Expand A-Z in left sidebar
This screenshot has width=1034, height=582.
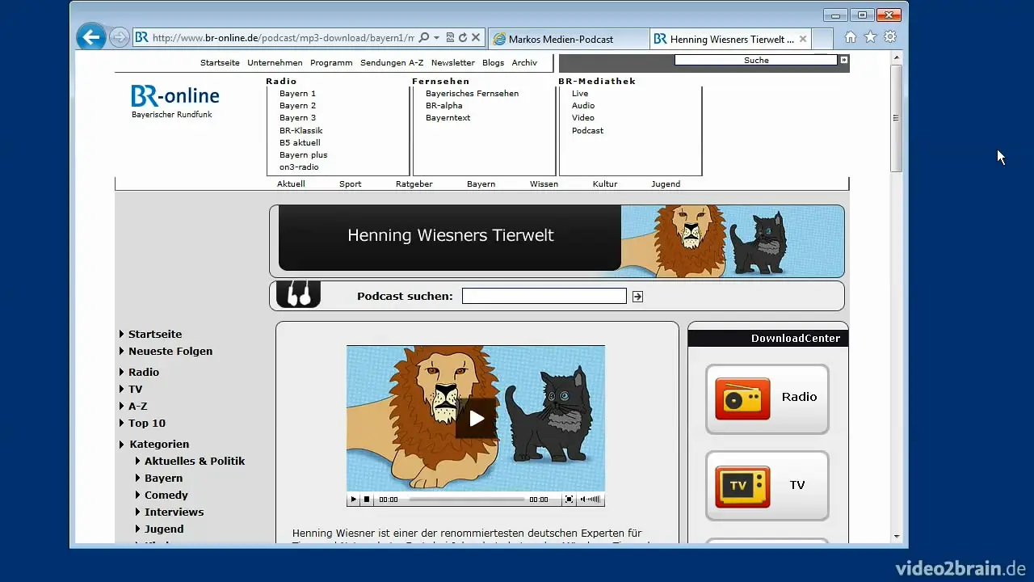(133, 406)
